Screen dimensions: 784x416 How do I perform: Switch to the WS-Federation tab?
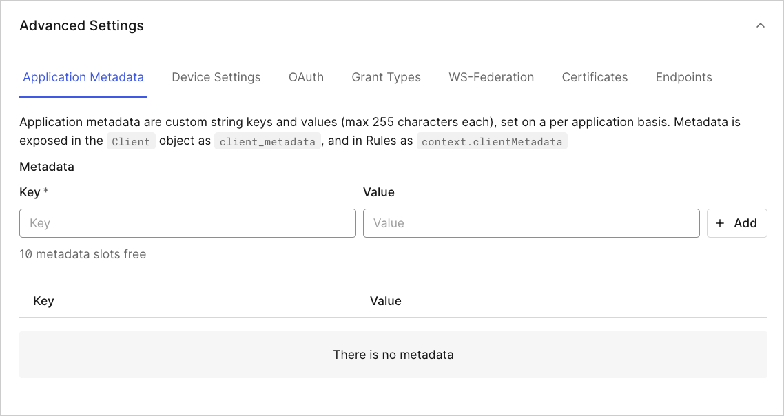pyautogui.click(x=491, y=77)
